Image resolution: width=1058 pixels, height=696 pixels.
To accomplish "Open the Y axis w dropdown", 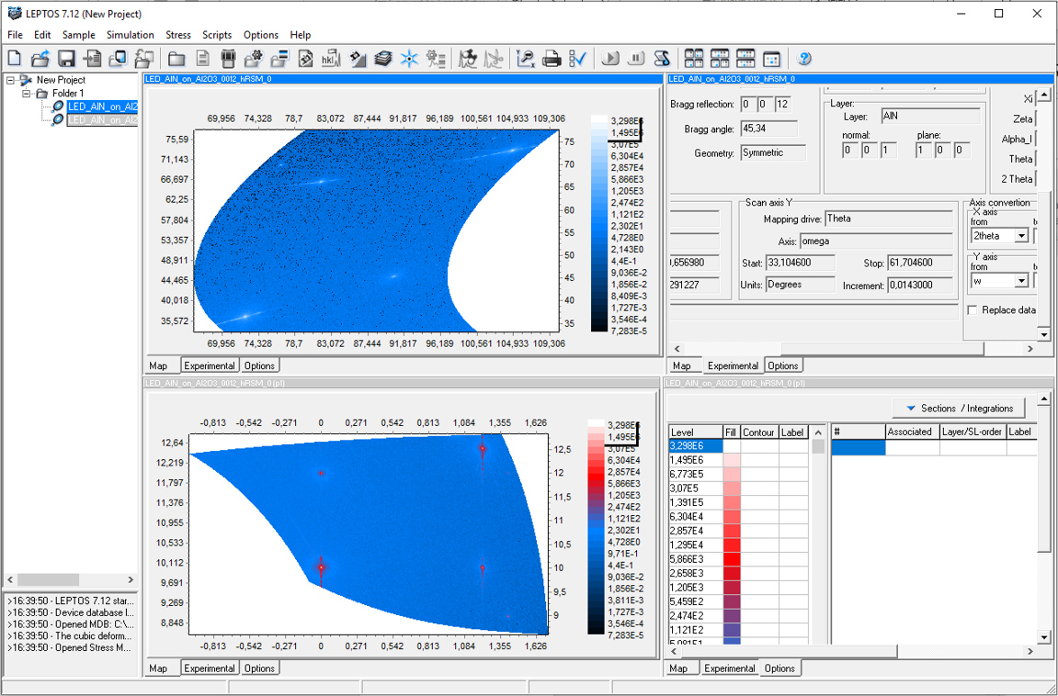I will click(1021, 281).
